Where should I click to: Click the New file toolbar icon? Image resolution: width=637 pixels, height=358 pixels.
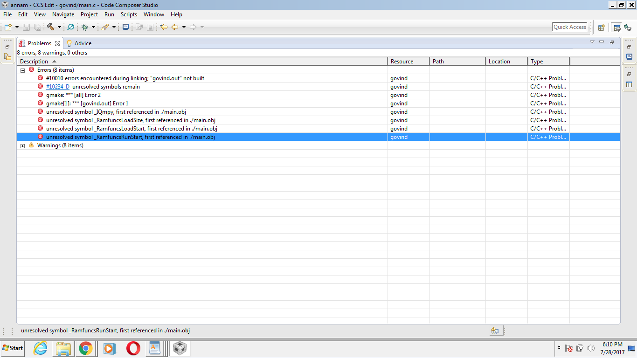pyautogui.click(x=8, y=27)
